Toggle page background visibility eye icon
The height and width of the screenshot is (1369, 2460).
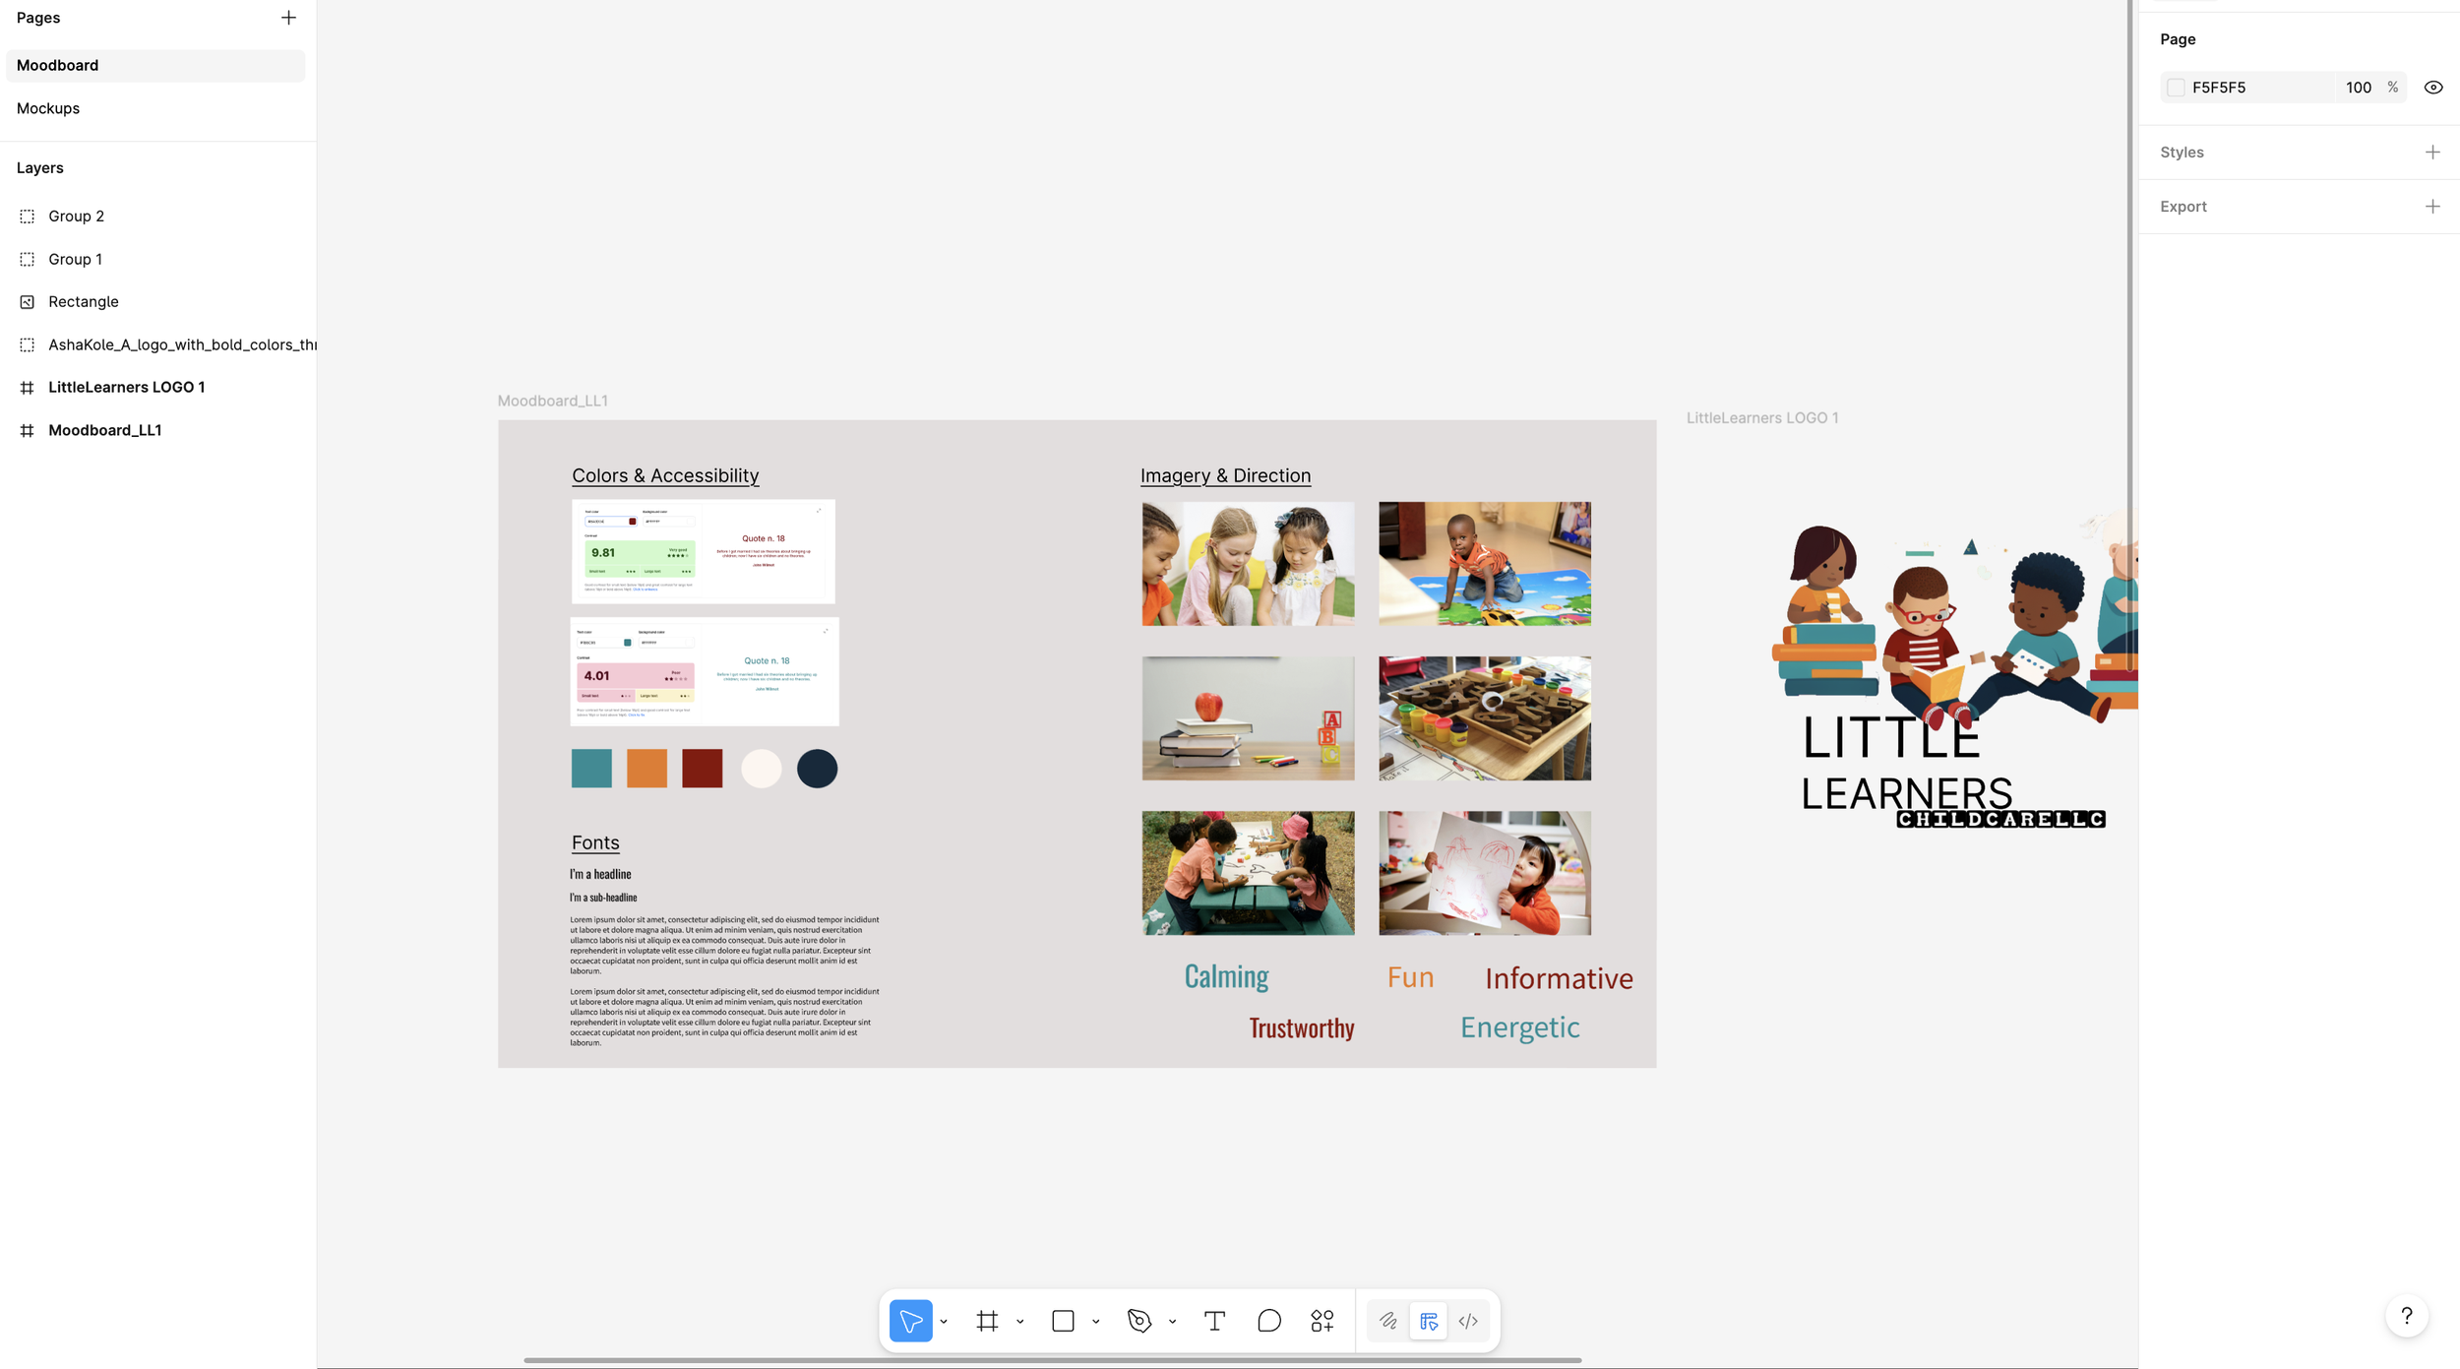[x=2432, y=88]
